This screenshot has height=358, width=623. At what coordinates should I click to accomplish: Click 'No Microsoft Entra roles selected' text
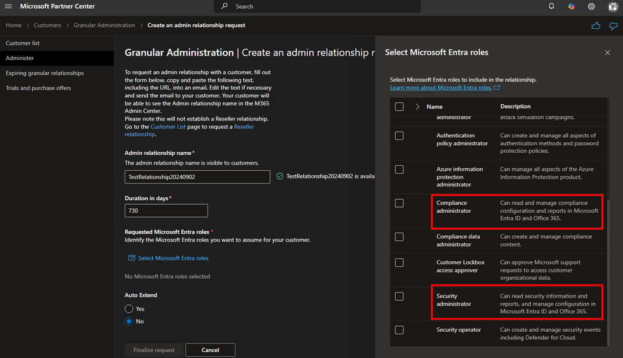167,276
